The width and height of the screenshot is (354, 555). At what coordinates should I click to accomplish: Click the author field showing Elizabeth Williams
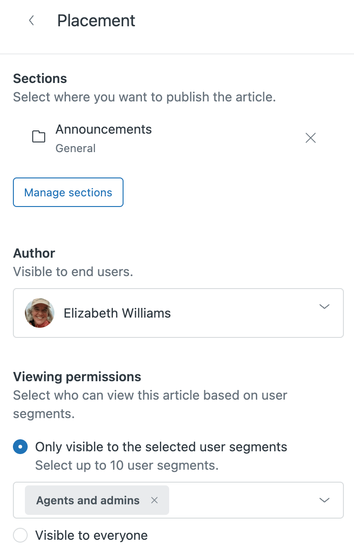[178, 313]
